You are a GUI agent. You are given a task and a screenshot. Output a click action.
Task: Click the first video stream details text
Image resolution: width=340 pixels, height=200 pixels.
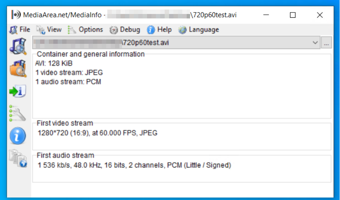[x=97, y=133]
